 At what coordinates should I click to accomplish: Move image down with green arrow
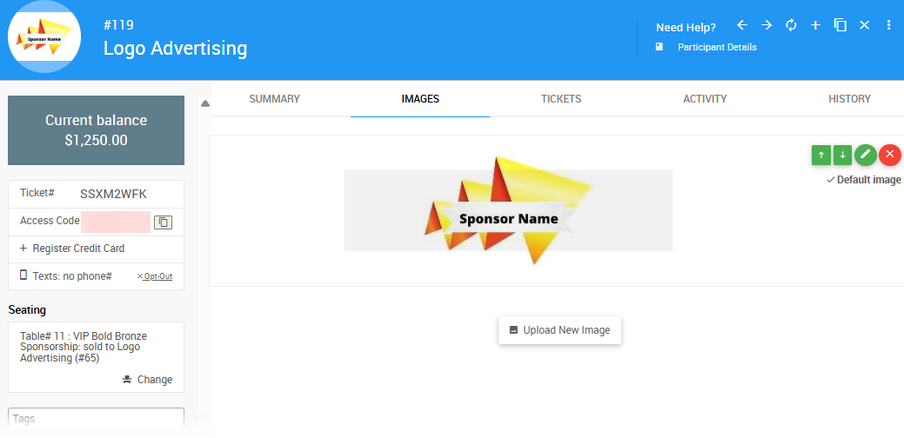coord(842,155)
